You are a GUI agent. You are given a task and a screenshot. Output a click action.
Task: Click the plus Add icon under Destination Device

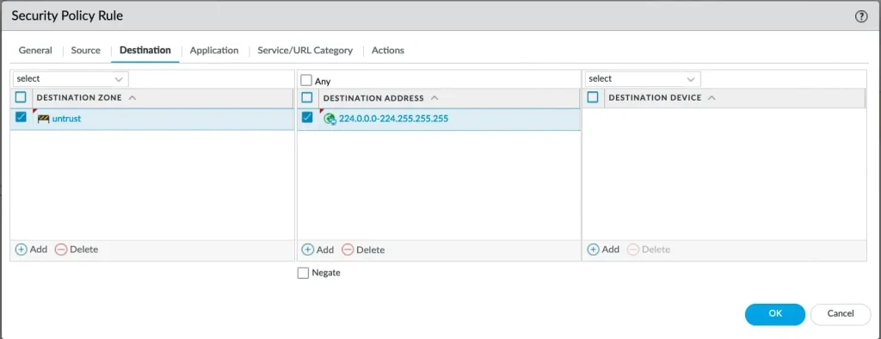coord(594,249)
